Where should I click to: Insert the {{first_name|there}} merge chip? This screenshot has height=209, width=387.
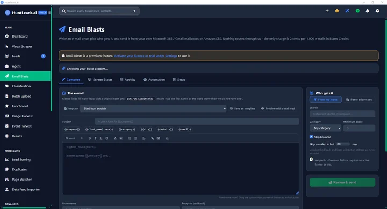[99, 129]
